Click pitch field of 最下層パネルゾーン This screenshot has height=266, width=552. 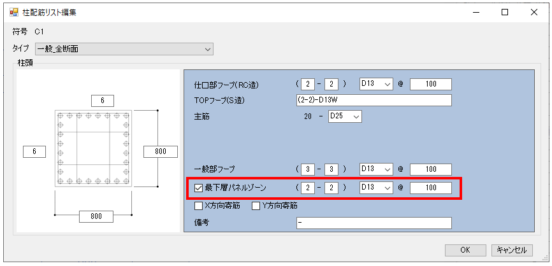pos(431,188)
